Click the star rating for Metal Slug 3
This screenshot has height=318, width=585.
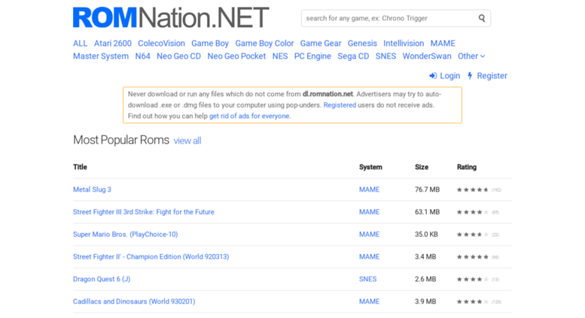pyautogui.click(x=472, y=190)
